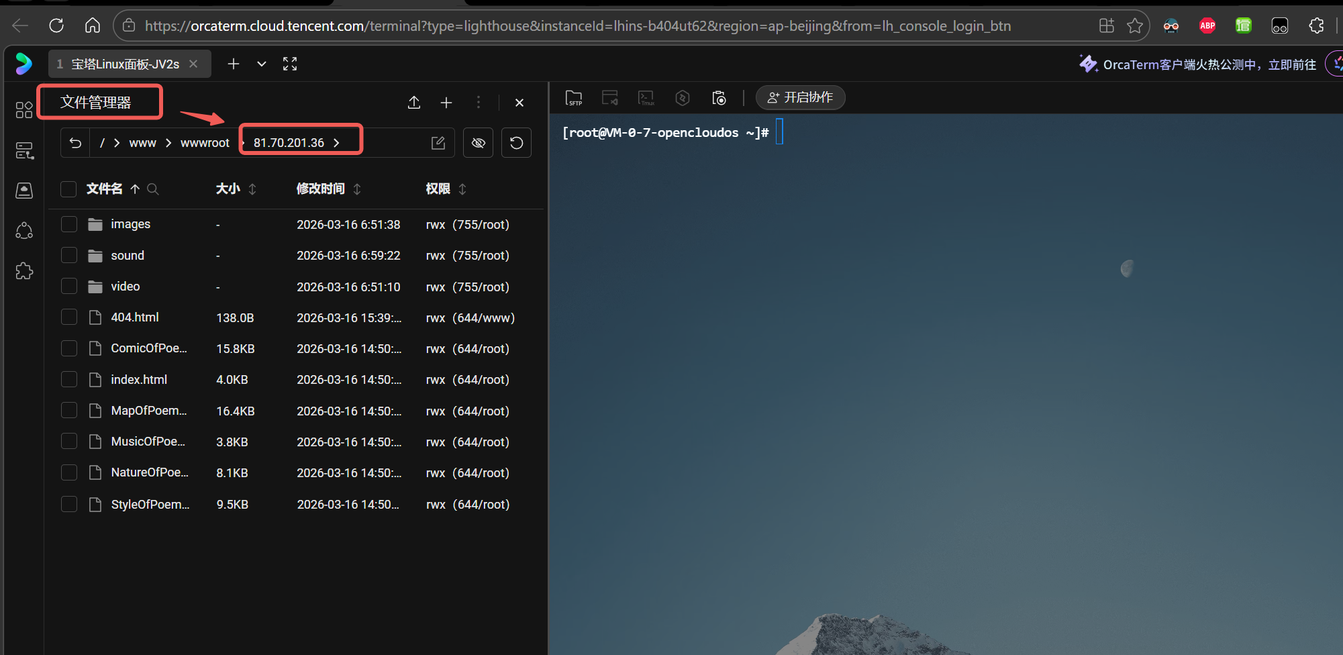Open the ABP adblock extension icon
Screen dimensions: 1343x655
click(1207, 26)
